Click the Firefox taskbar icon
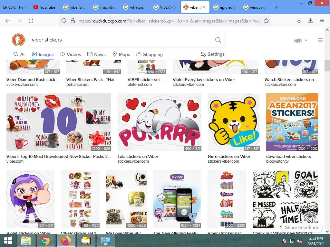The image size is (330, 247). pos(66,241)
